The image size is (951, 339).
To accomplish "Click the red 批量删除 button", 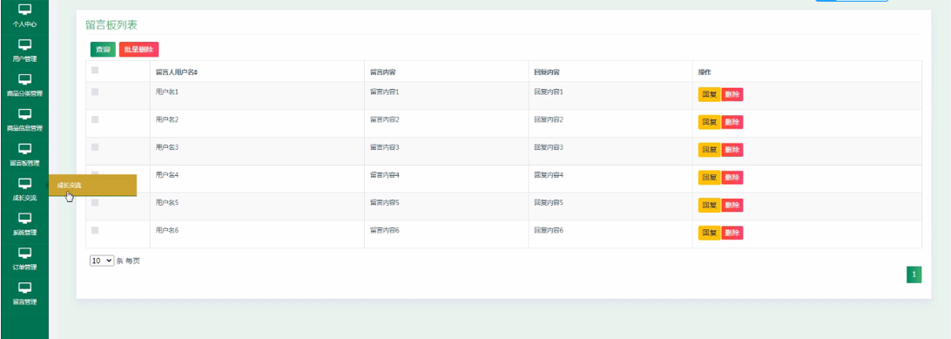I will coord(138,50).
